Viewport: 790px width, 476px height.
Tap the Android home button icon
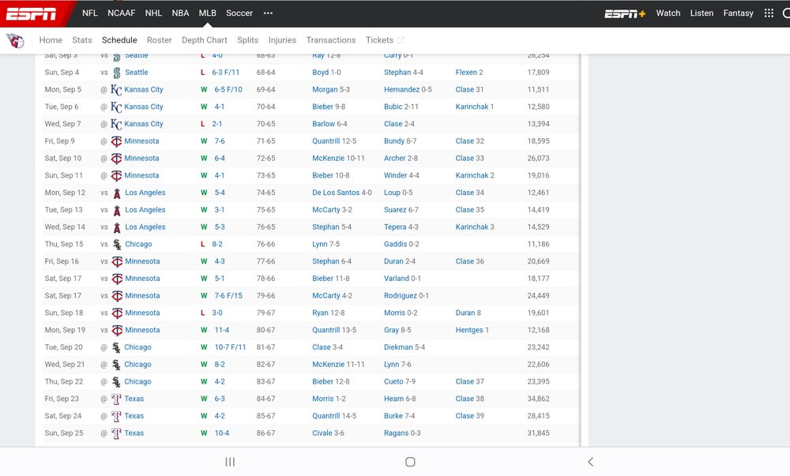(x=410, y=462)
